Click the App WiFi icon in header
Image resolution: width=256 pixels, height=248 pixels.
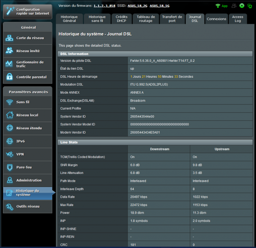[222, 6]
